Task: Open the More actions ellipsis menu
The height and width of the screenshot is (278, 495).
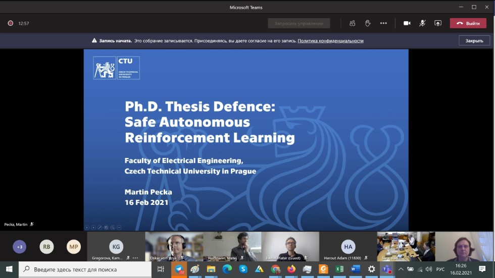Action: pyautogui.click(x=383, y=23)
